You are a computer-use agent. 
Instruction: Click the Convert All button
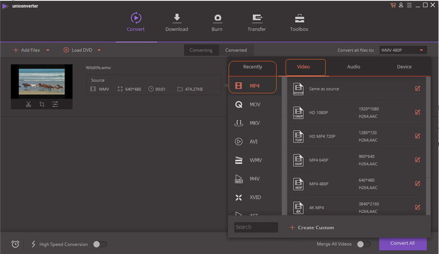[x=403, y=243]
